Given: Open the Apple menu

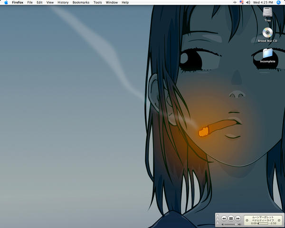Looking at the screenshot, I should [6, 2].
